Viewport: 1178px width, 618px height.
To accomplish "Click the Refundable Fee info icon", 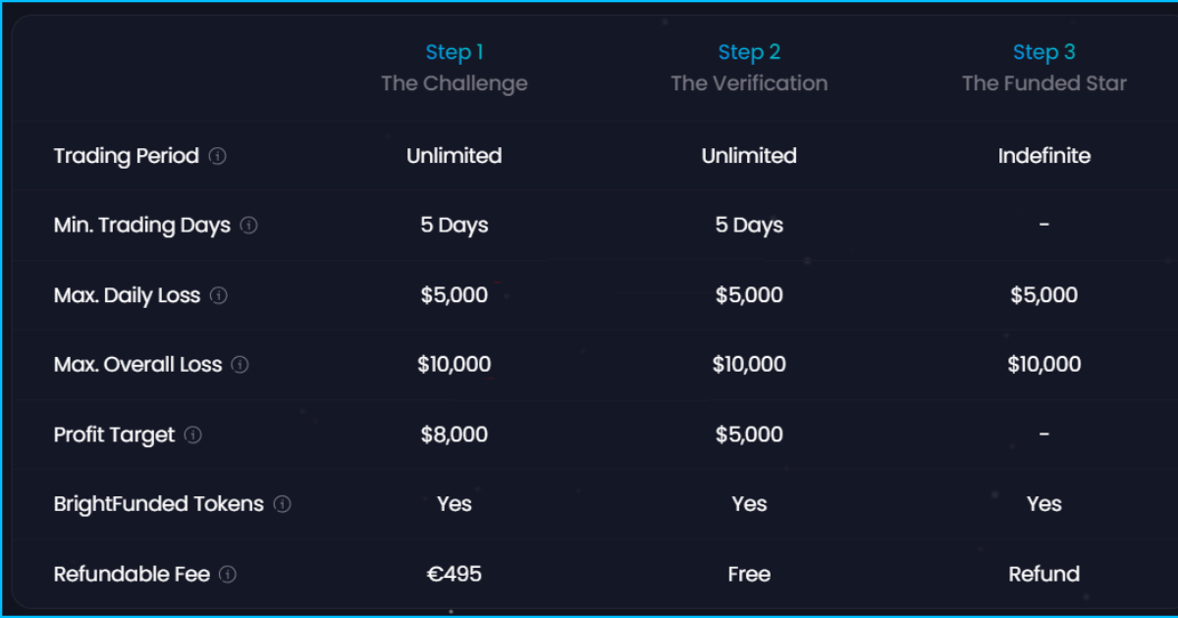I will coord(228,574).
